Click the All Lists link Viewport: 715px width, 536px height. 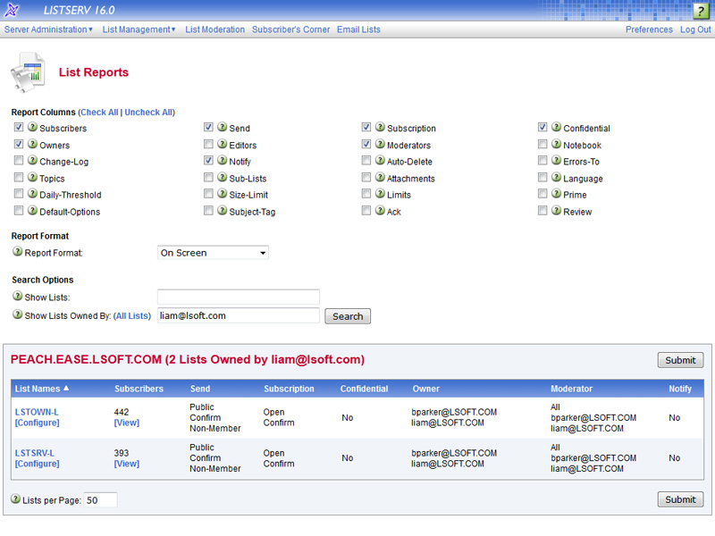click(131, 316)
